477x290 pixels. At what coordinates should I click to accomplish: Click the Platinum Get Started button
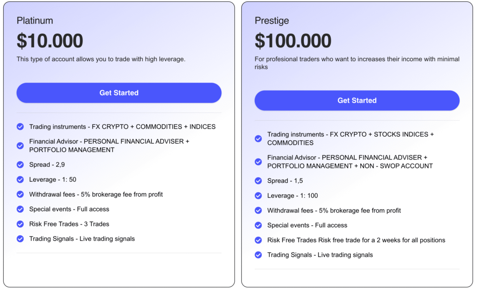point(119,93)
